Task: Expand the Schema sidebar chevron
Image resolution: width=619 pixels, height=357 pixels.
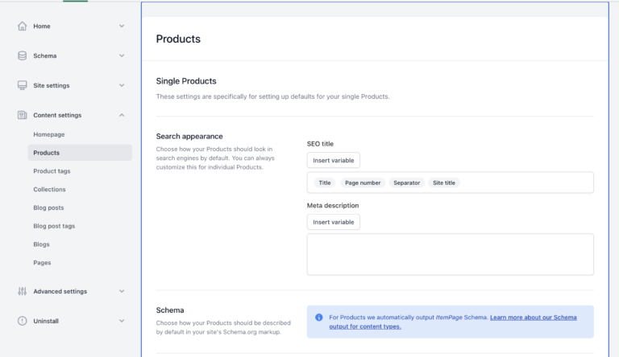Action: tap(122, 55)
